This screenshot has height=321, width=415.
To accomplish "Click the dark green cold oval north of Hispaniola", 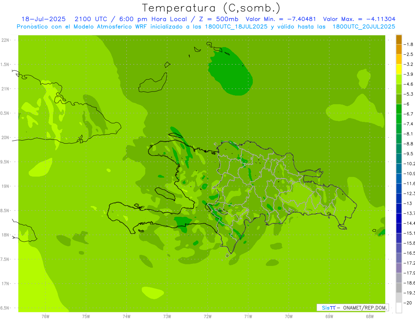I will [x=230, y=72].
